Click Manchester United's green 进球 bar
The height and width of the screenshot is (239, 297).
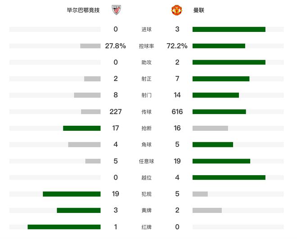click(x=229, y=30)
